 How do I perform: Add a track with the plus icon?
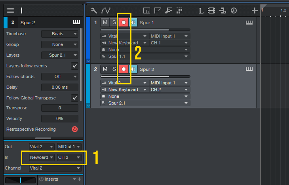click(x=255, y=11)
